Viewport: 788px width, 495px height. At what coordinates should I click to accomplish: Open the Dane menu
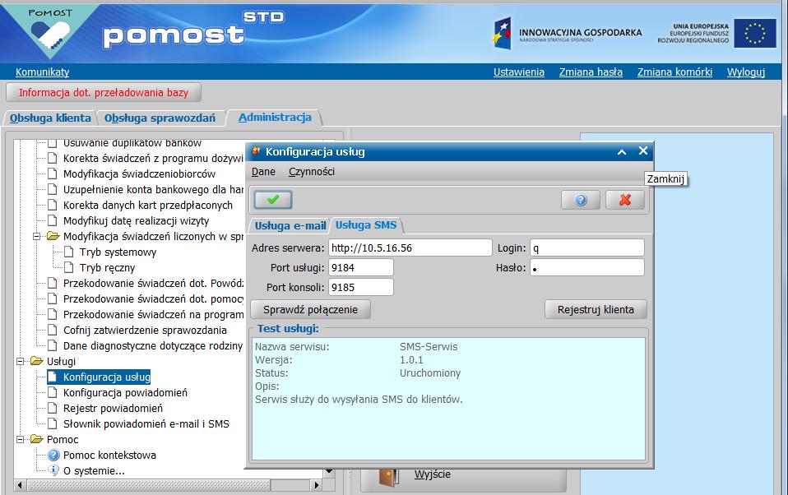[263, 171]
